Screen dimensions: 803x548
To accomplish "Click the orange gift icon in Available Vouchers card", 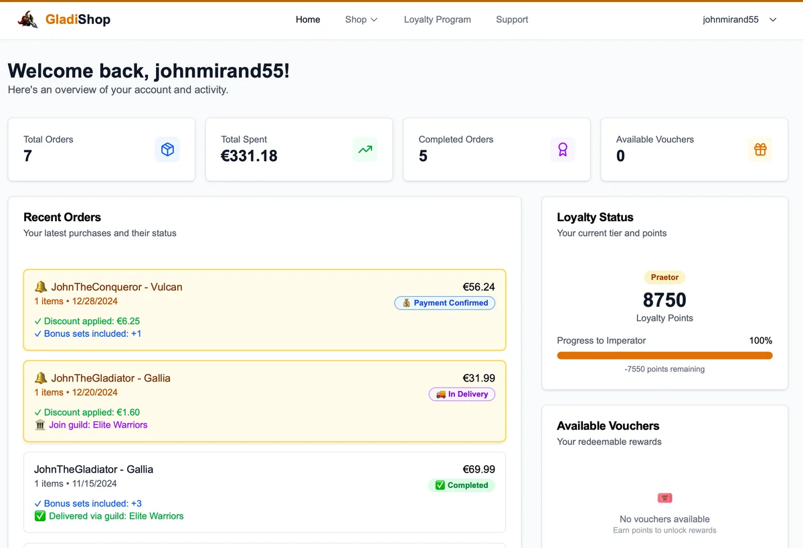I will (x=760, y=150).
